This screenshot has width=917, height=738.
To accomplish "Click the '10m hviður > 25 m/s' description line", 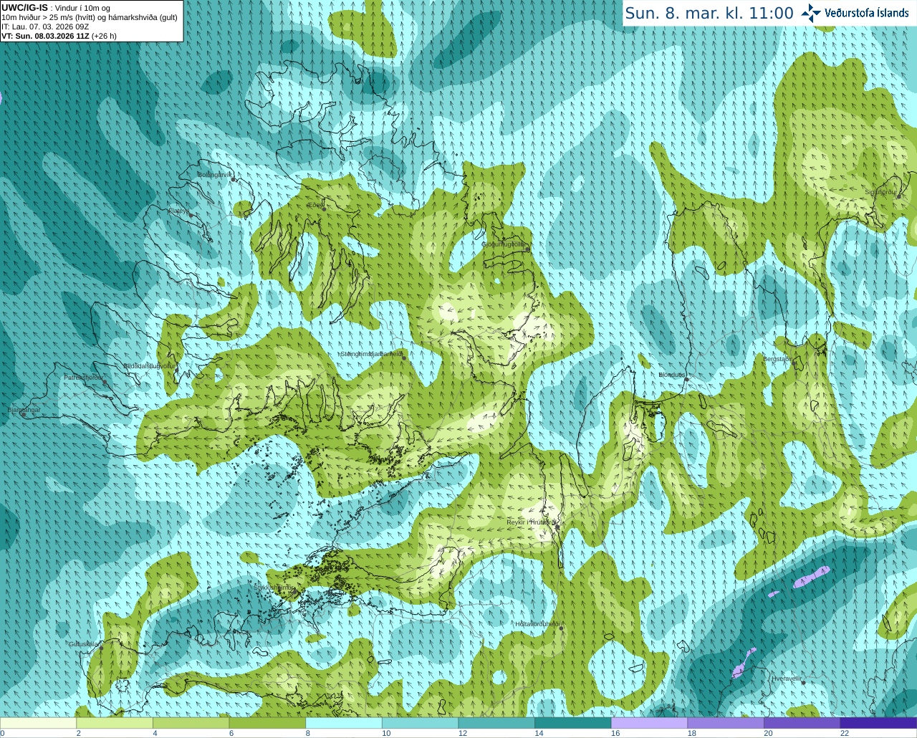I will point(90,17).
